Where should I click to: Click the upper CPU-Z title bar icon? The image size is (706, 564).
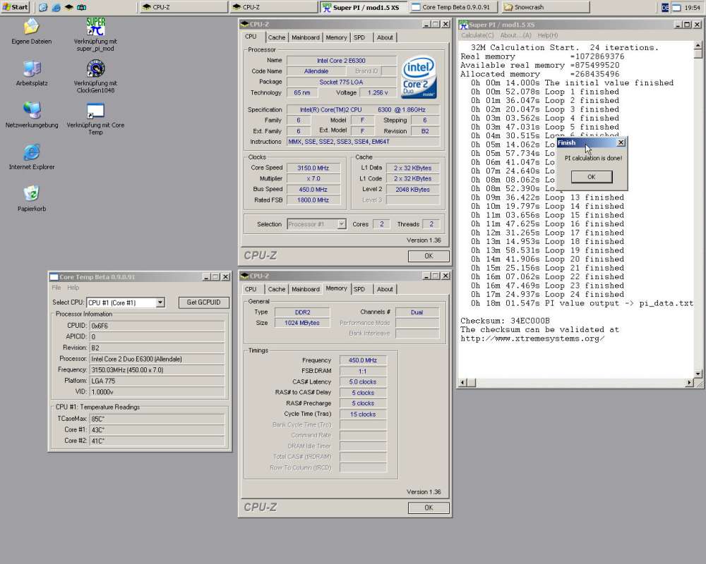point(244,24)
